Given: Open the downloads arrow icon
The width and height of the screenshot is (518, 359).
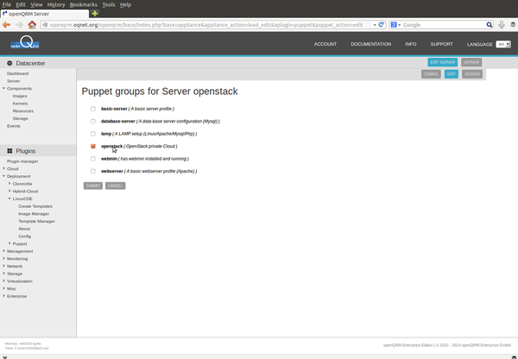Looking at the screenshot, I should [501, 25].
